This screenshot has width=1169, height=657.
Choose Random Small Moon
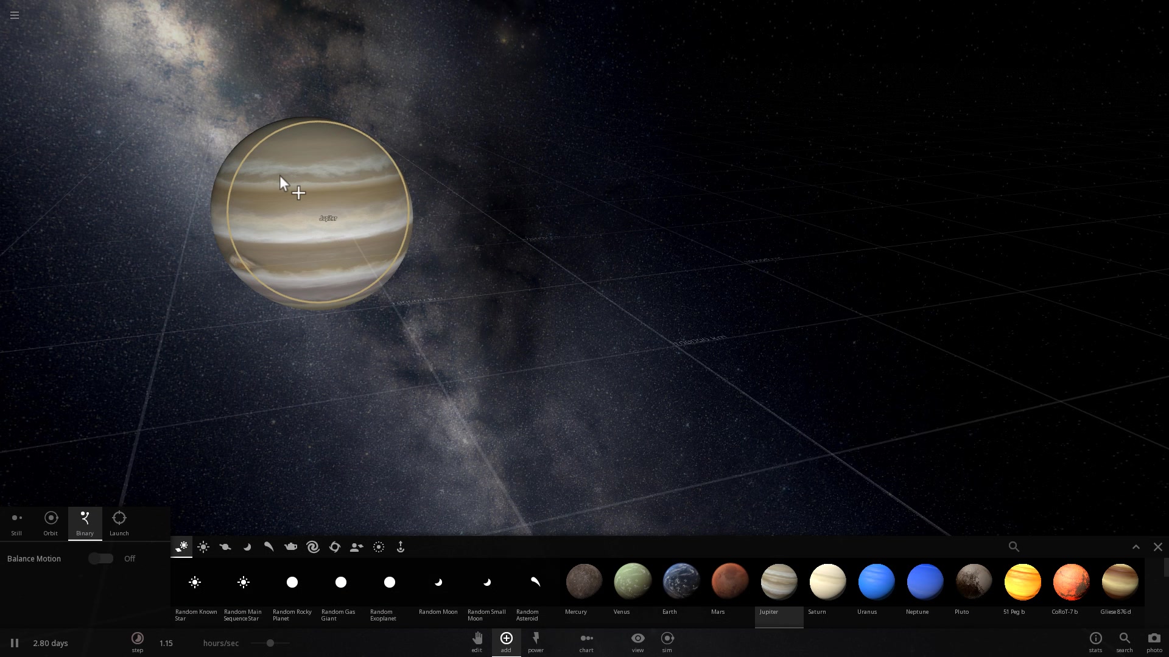click(x=487, y=593)
